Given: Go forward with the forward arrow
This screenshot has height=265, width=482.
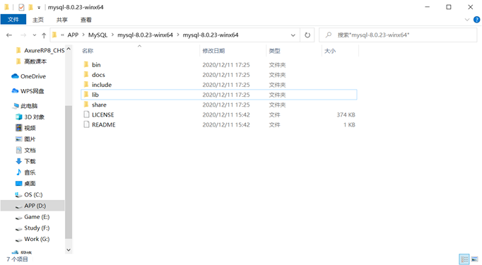Looking at the screenshot, I should pos(23,35).
